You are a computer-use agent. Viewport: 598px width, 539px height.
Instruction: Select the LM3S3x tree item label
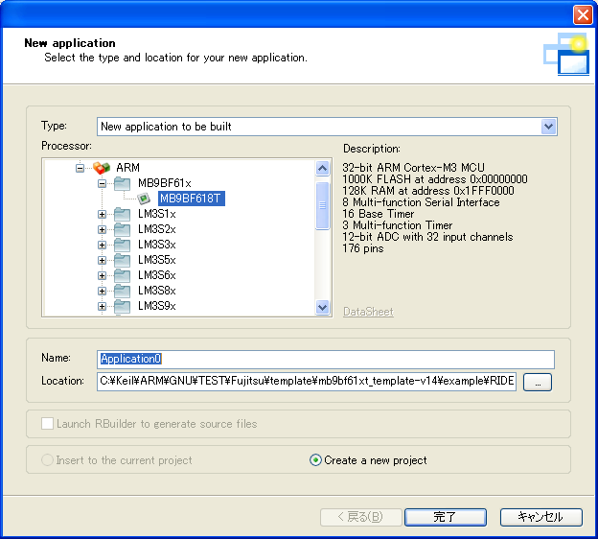(157, 245)
